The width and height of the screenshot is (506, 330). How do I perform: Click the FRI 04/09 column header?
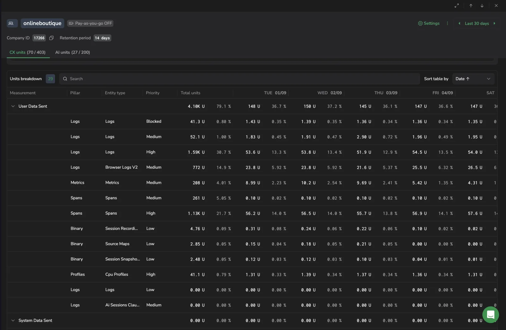443,93
